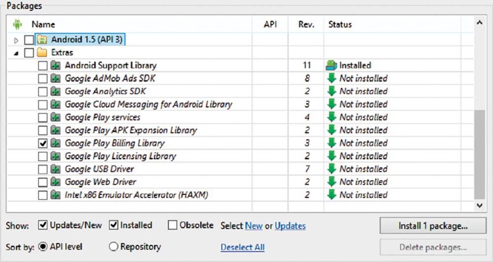Click the Extras folder icon
The image size is (493, 262).
click(x=42, y=53)
